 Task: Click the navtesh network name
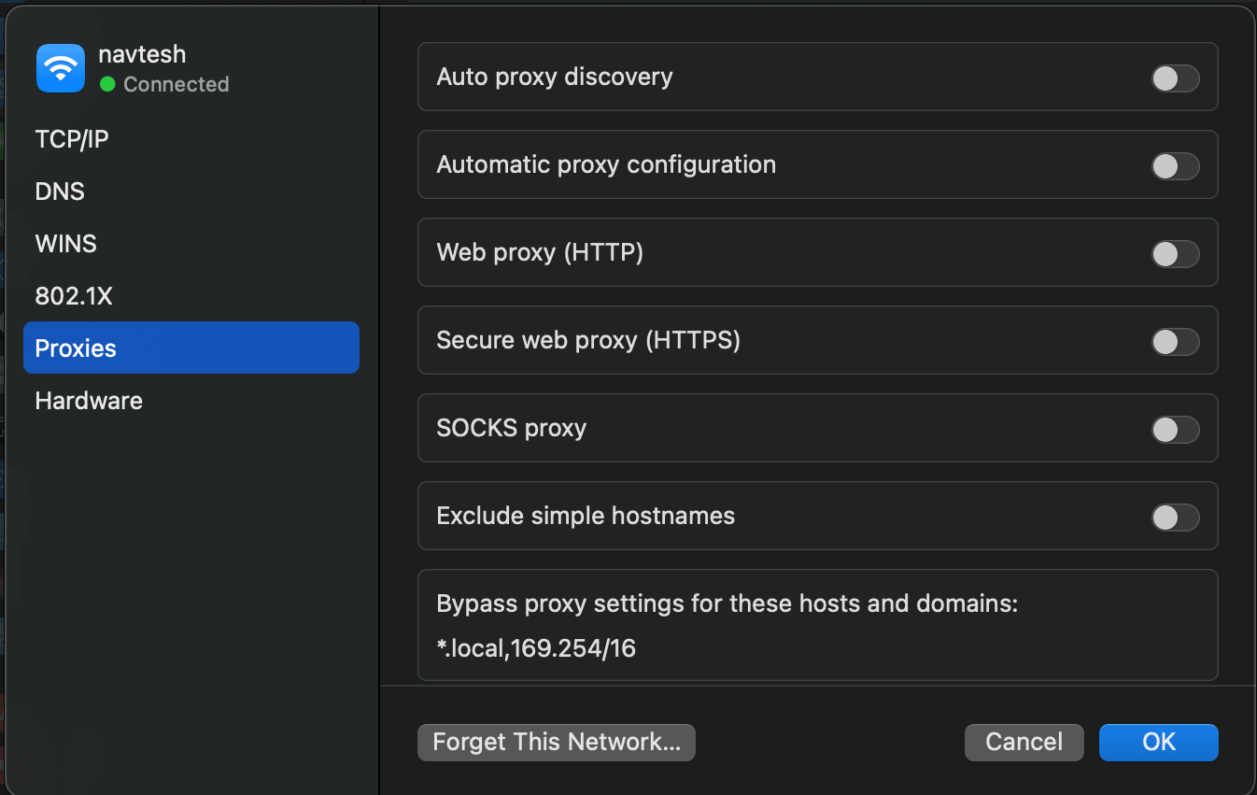pos(142,53)
